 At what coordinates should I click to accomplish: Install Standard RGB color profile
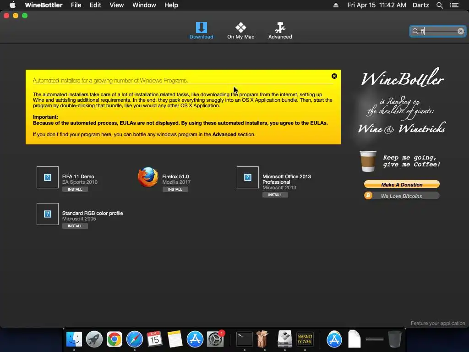point(75,226)
